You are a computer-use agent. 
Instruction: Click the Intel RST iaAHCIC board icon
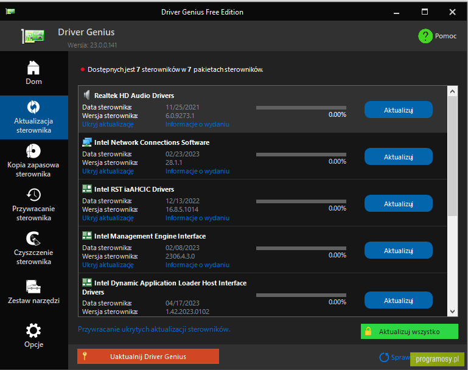click(87, 189)
